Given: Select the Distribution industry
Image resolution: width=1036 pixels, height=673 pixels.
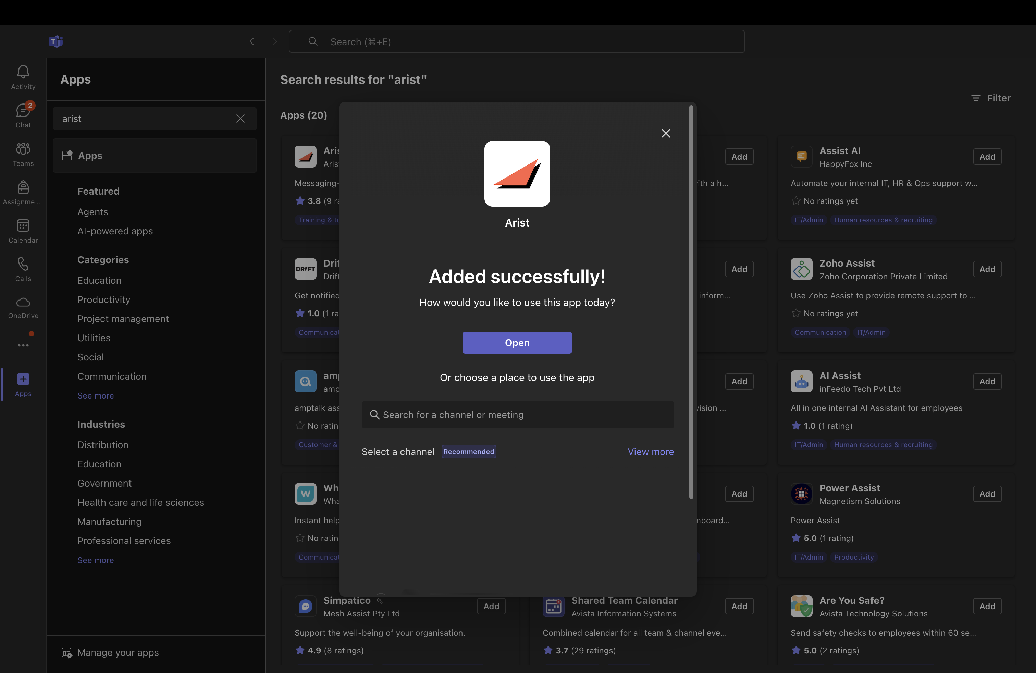Looking at the screenshot, I should click(103, 445).
